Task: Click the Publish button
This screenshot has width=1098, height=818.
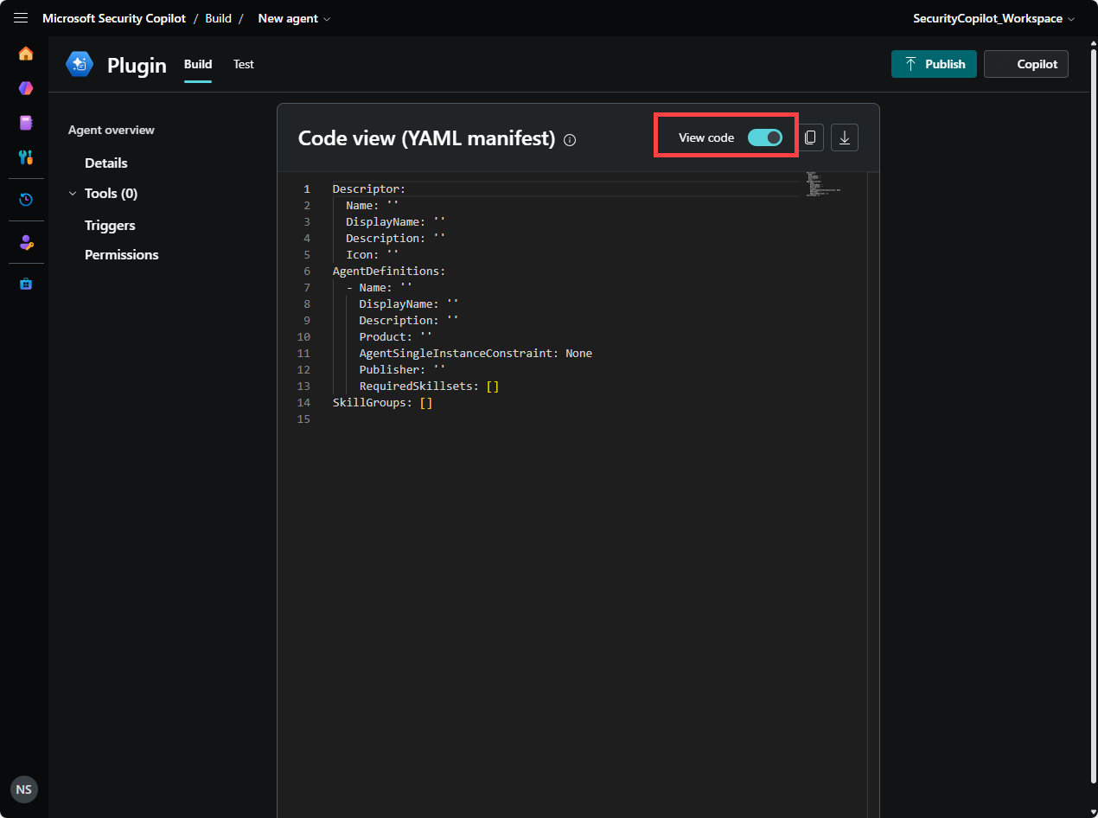Action: point(934,64)
